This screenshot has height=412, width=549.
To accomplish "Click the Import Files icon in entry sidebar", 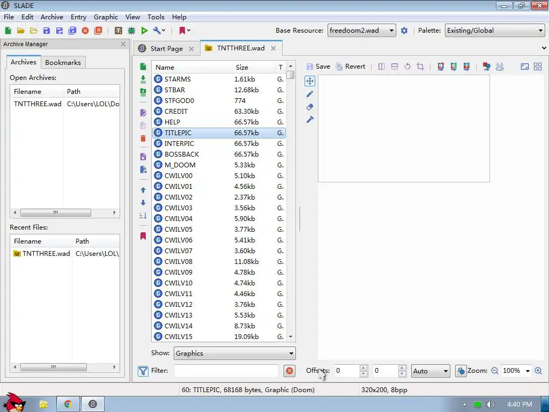I will (143, 79).
